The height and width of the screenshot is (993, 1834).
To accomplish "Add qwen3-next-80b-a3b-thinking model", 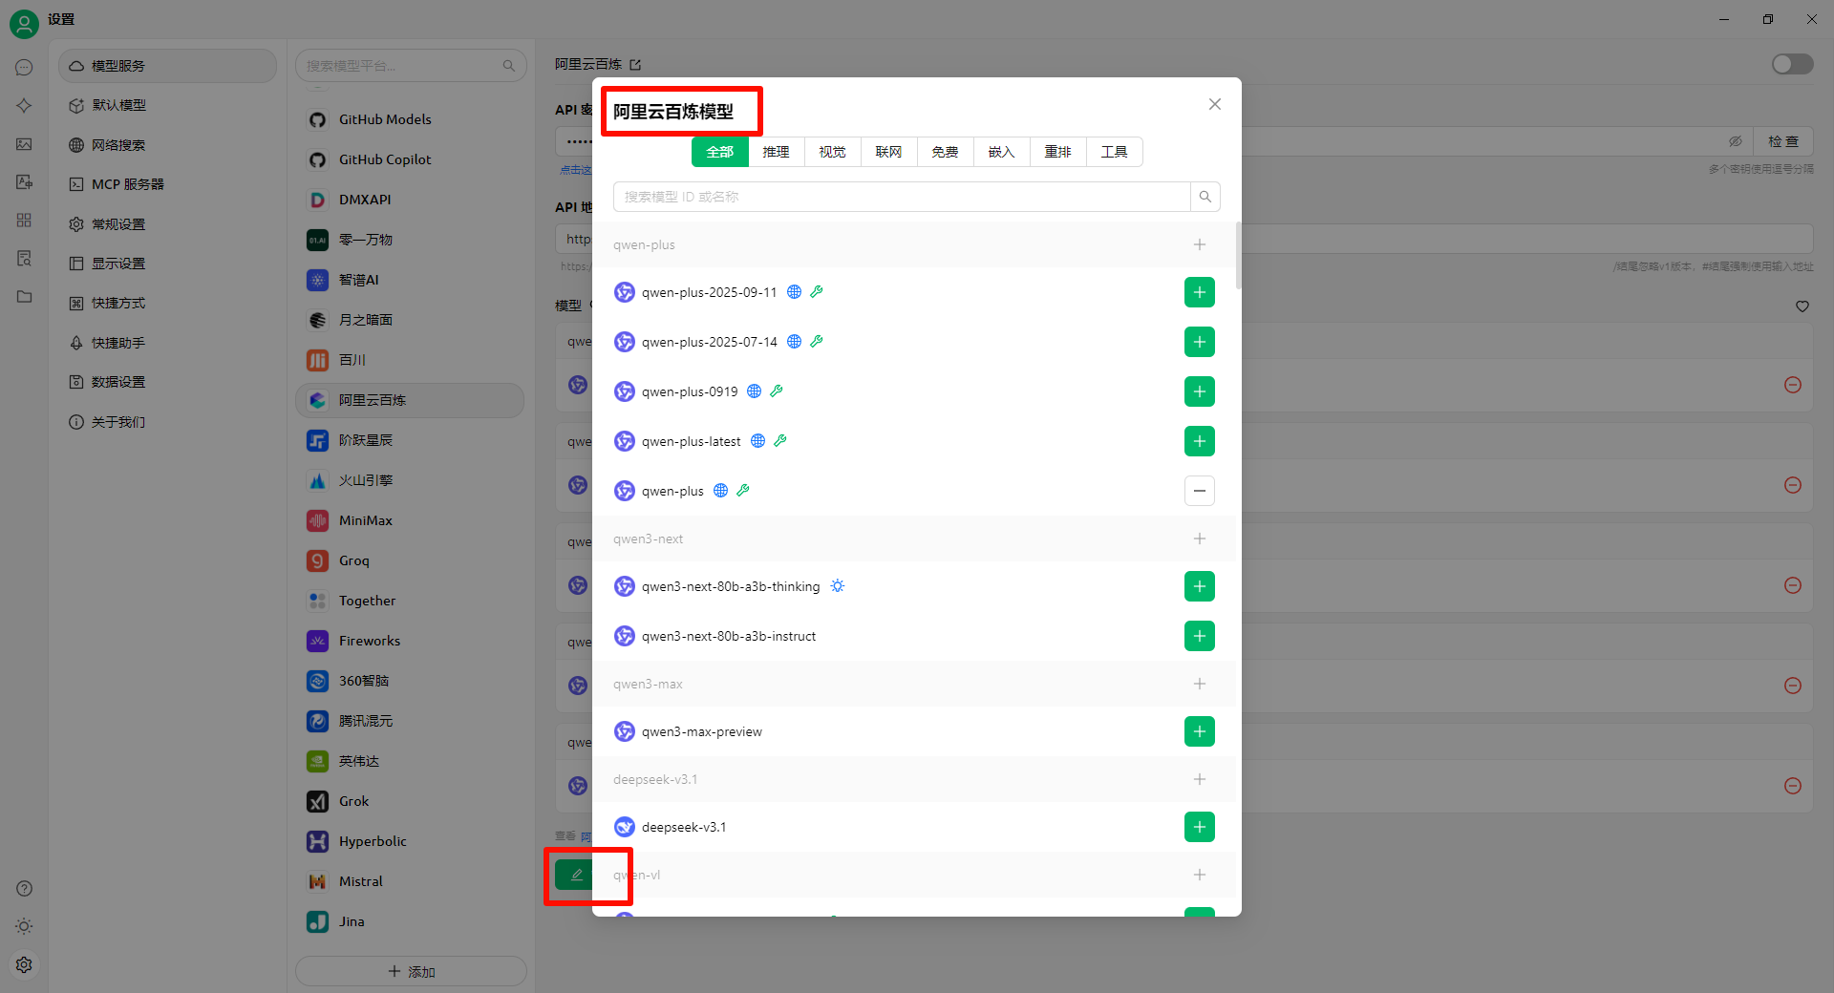I will [x=1199, y=586].
